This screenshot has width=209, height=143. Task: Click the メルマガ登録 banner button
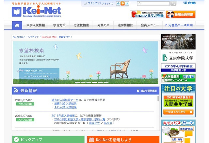click(147, 14)
